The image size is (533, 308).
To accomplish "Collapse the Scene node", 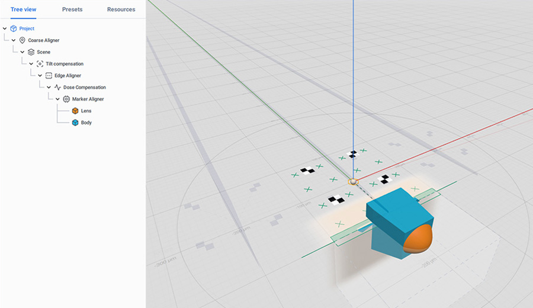I will (23, 52).
